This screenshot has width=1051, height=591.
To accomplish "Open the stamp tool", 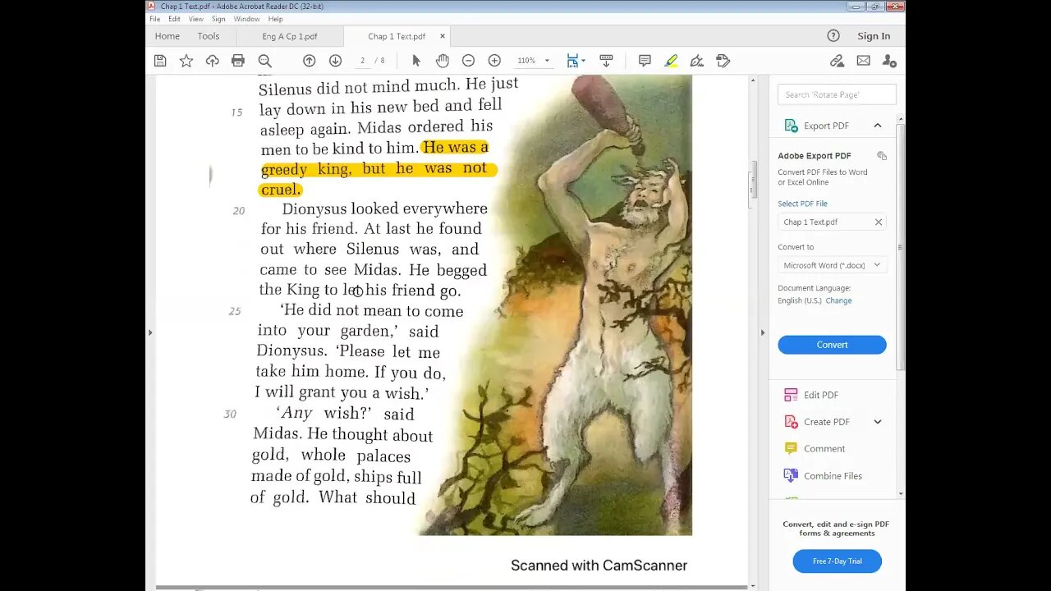I will point(723,61).
